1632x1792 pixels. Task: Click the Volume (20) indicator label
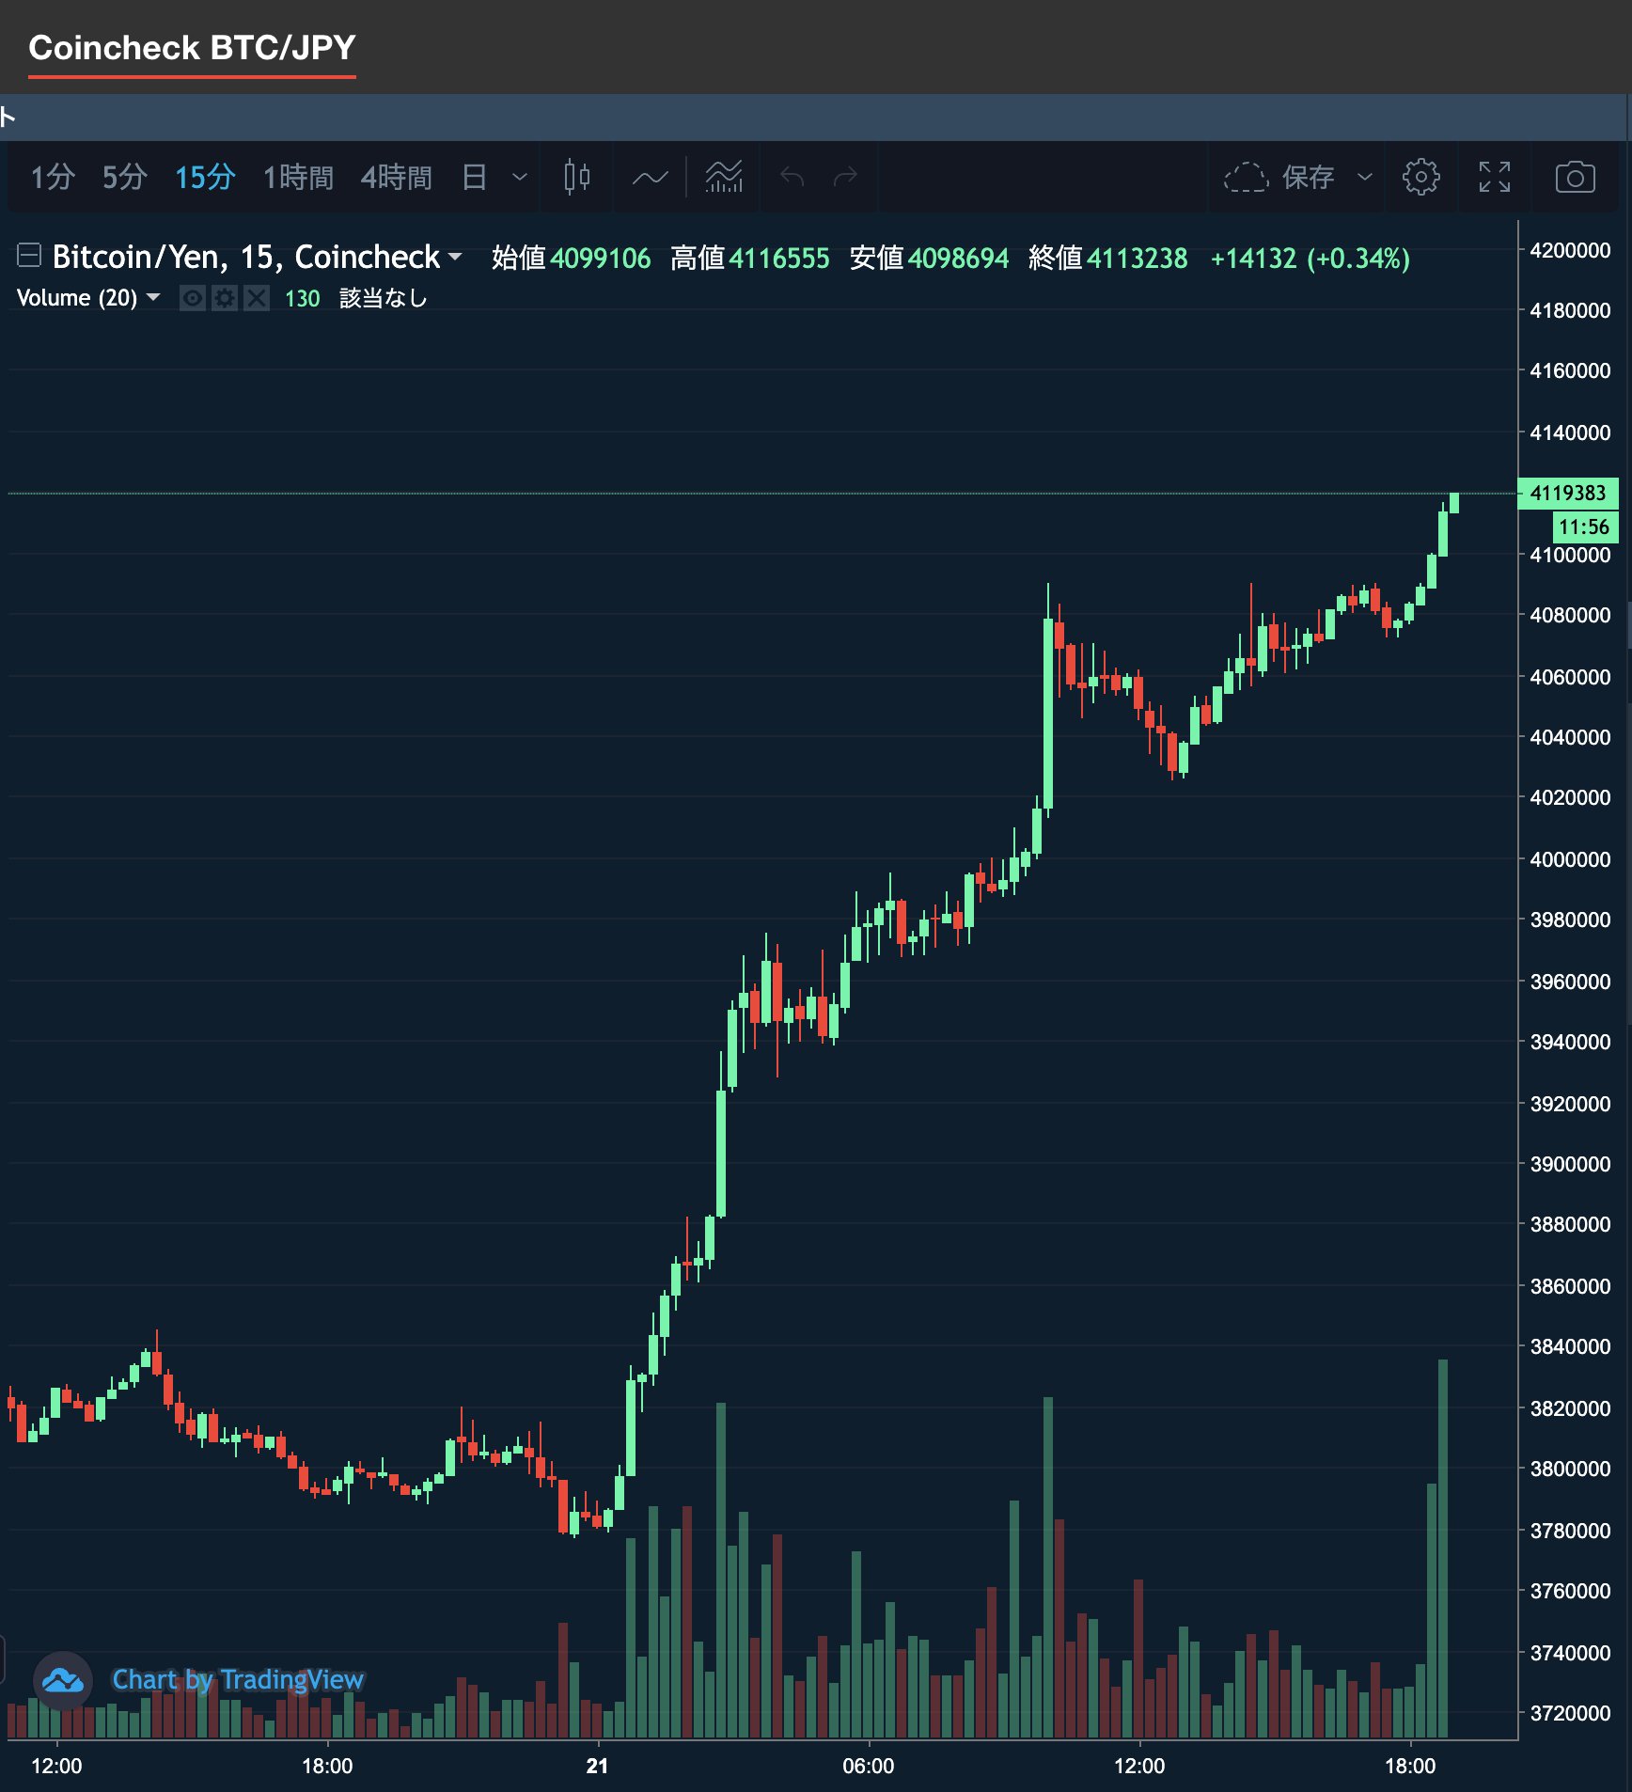tap(77, 298)
